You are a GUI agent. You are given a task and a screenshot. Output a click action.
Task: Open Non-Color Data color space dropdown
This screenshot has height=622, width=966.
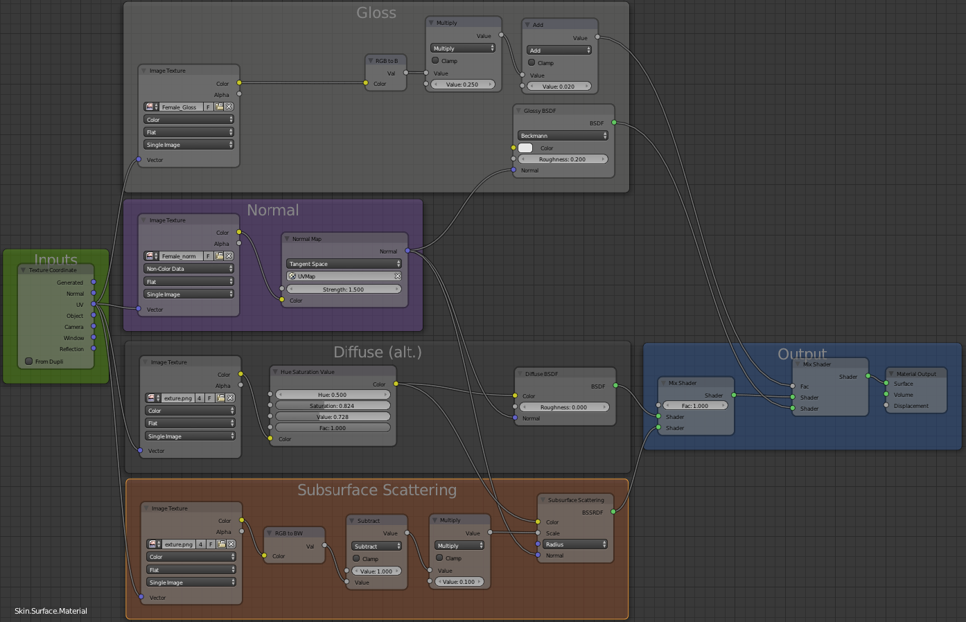(x=189, y=269)
